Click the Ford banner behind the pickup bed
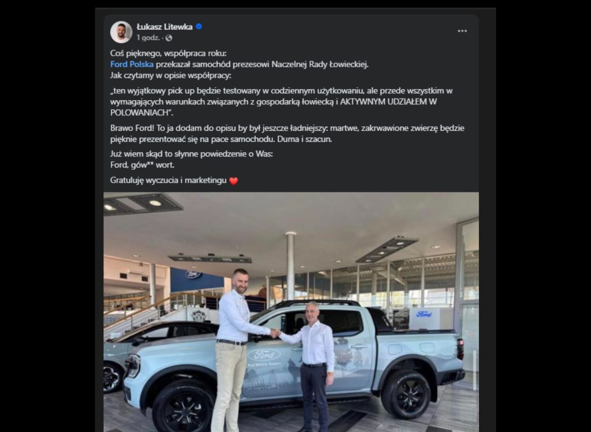This screenshot has width=591, height=432. [424, 314]
